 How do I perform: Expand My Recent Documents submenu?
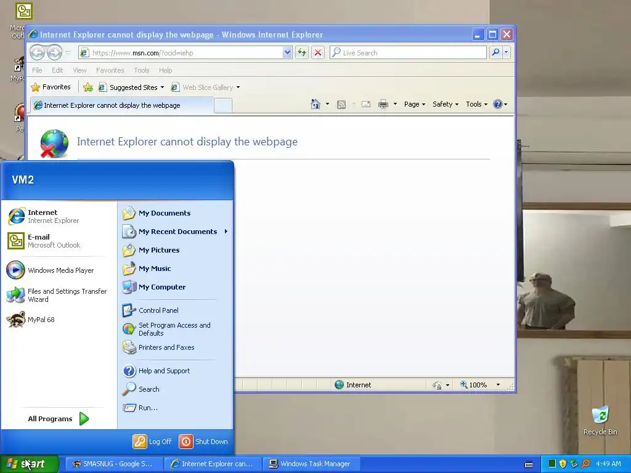pyautogui.click(x=175, y=232)
